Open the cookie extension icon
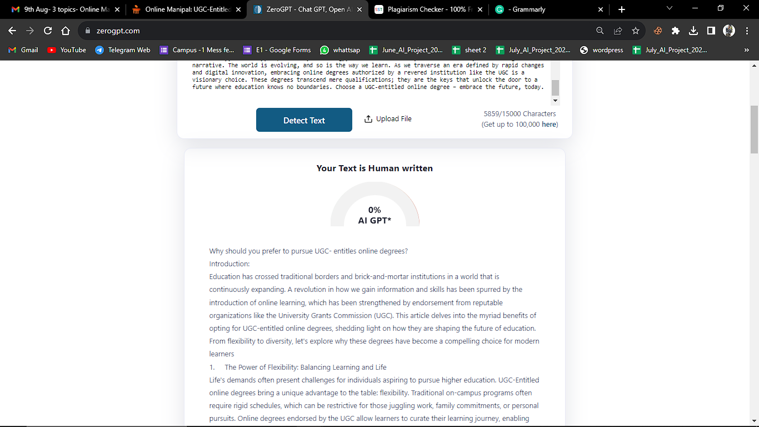This screenshot has width=759, height=427. click(658, 31)
